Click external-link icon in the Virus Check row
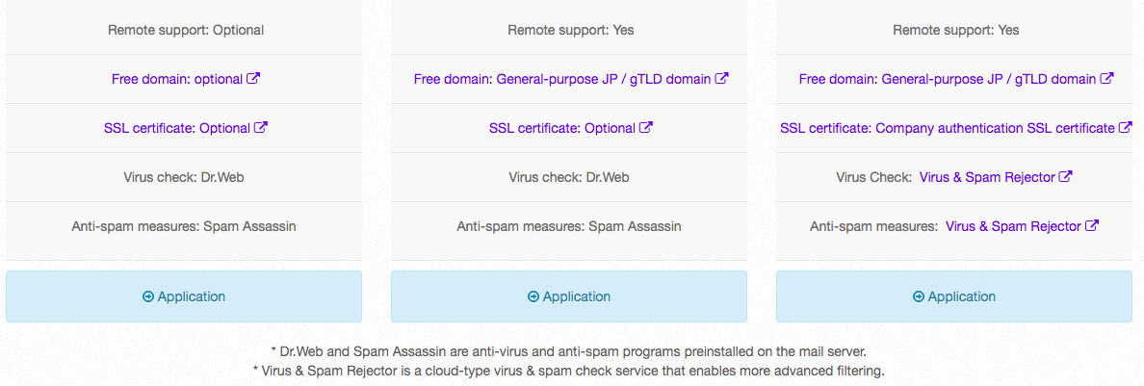Screen dimensions: 1144x386 pos(1066,176)
